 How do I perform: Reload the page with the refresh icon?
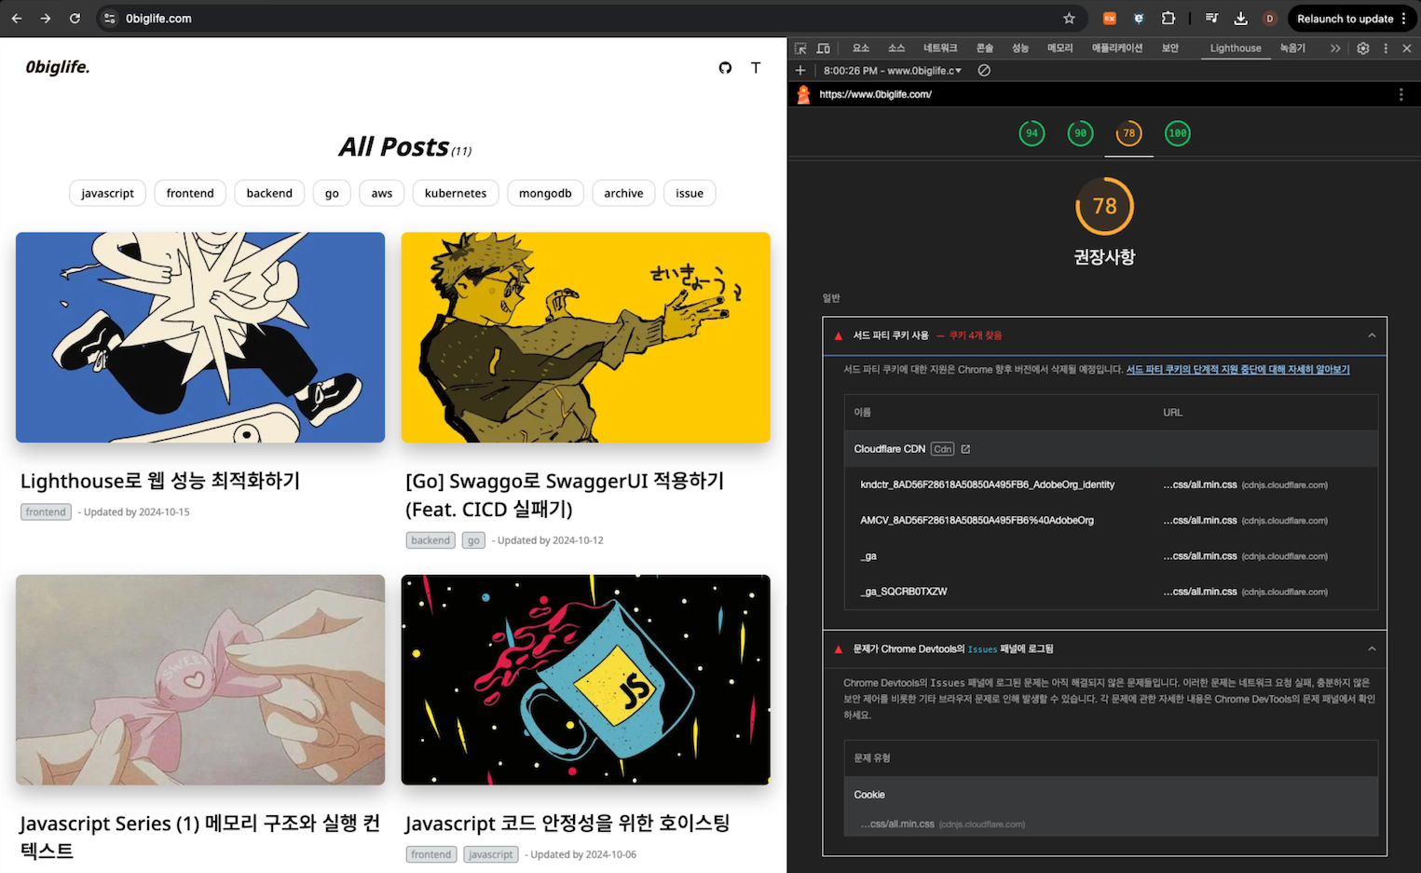tap(75, 19)
